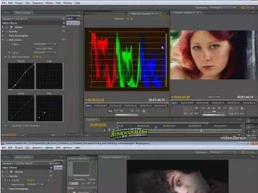The image size is (258, 193).
Task: Toggle the Layout stopwatch animation icon
Action: 9,52
